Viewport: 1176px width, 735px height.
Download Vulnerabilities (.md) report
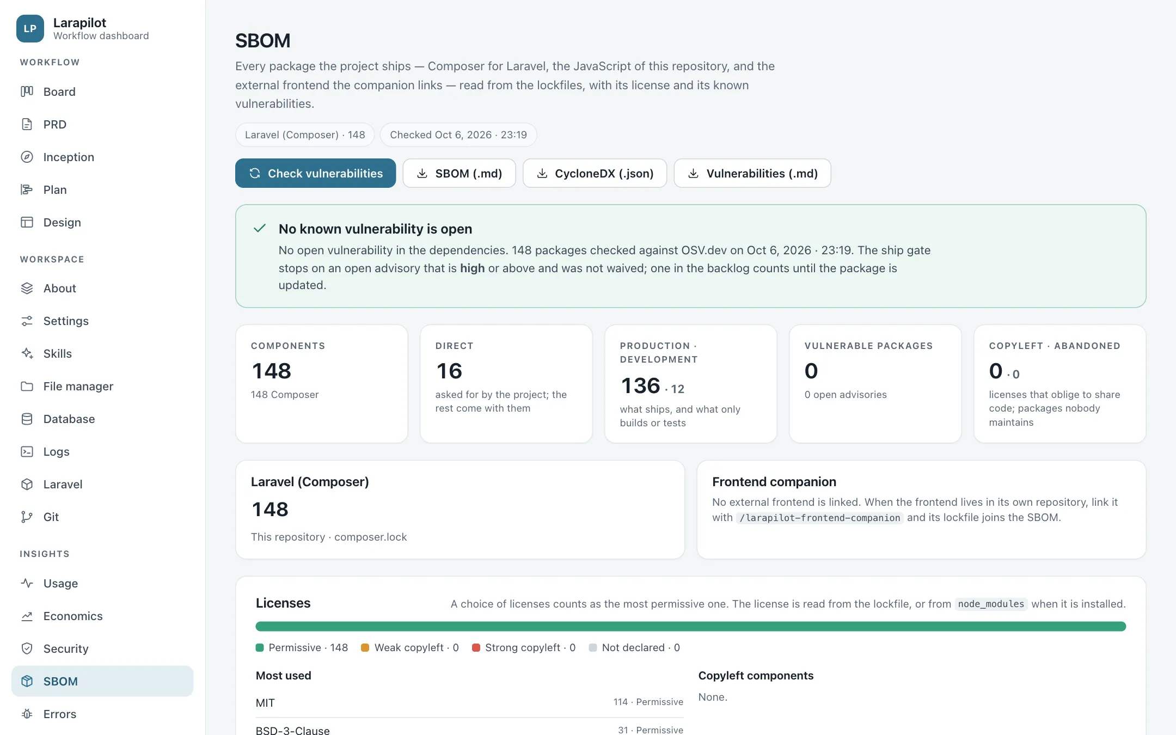coord(752,173)
